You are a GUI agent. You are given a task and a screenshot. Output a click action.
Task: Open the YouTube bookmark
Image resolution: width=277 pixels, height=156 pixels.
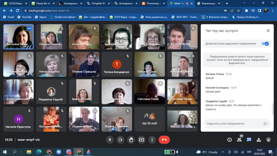24,17
